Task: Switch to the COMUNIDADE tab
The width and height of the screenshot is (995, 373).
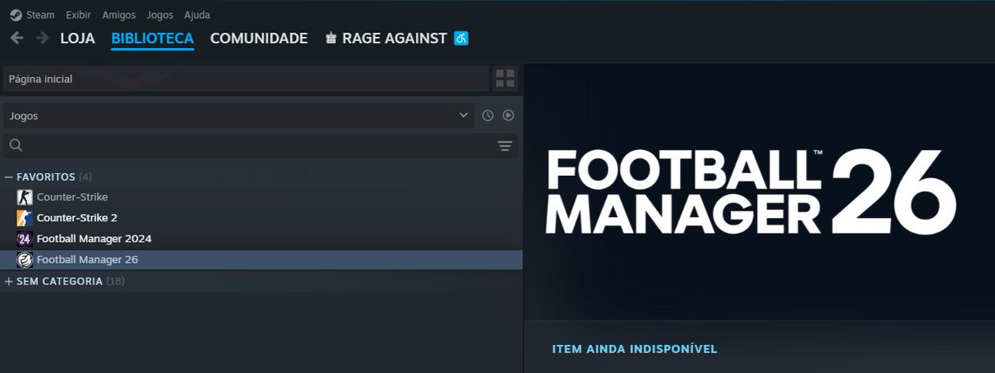Action: click(259, 38)
